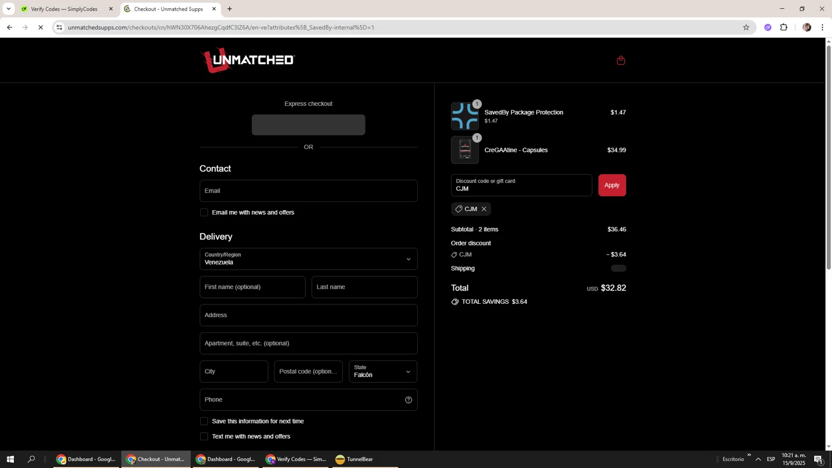Bookmark this page with the star icon
The width and height of the screenshot is (832, 468).
(x=746, y=27)
